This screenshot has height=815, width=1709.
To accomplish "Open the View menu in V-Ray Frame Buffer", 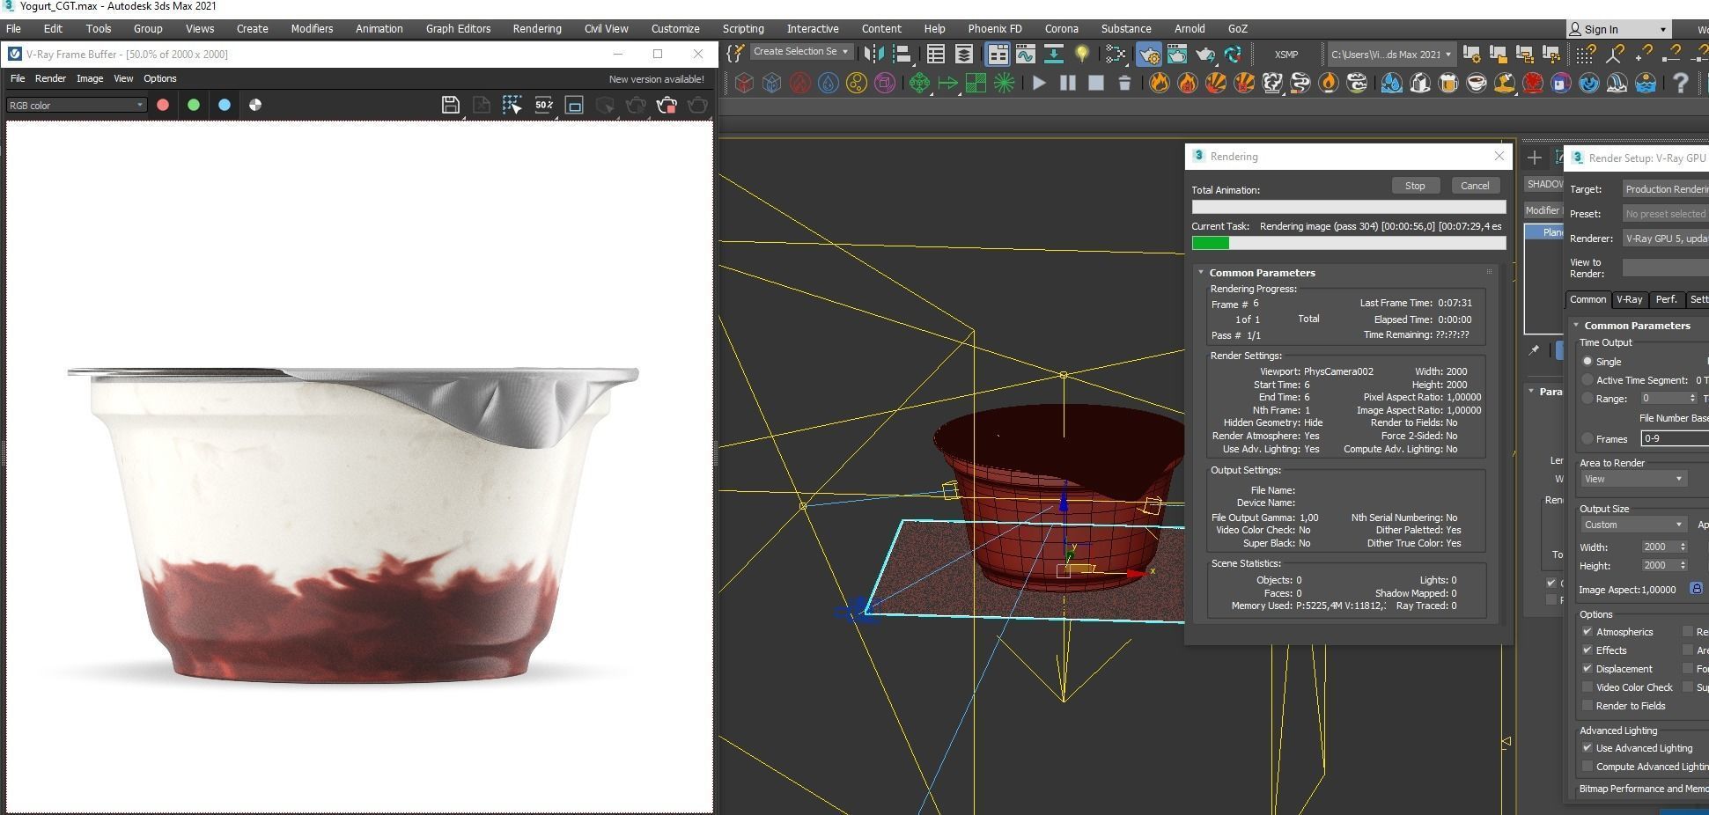I will (123, 78).
